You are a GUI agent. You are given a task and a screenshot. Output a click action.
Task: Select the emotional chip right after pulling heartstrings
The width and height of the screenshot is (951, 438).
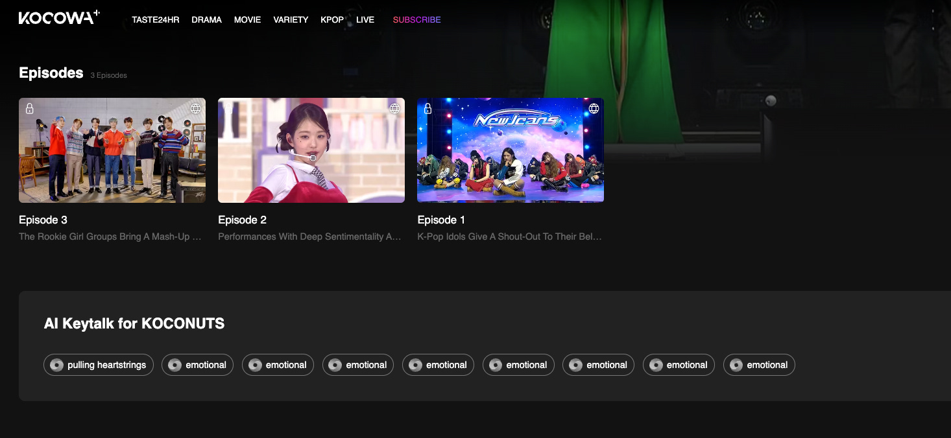coord(197,365)
